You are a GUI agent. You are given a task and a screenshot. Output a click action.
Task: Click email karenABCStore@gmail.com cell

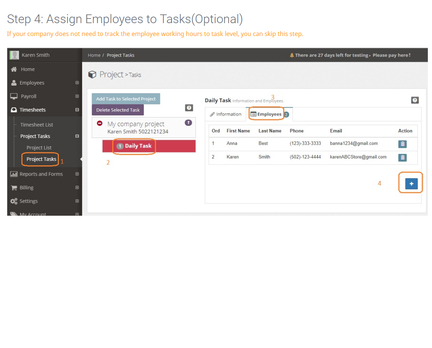[358, 157]
